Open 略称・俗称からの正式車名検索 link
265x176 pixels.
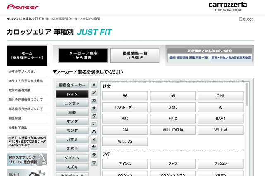[x=231, y=58]
